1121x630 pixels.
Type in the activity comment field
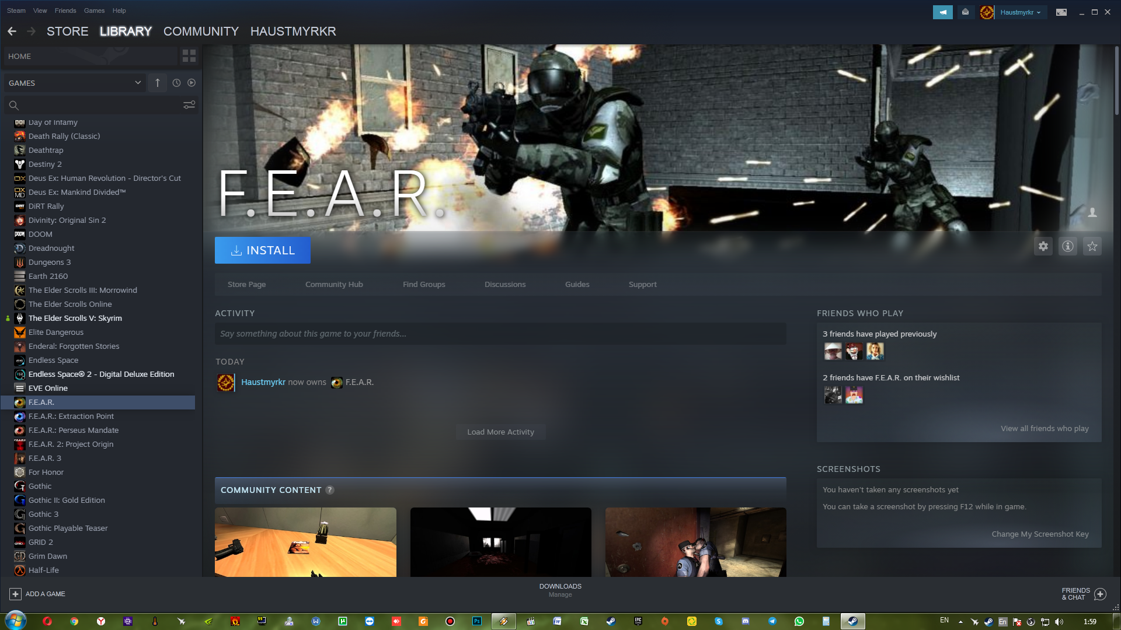pyautogui.click(x=500, y=334)
